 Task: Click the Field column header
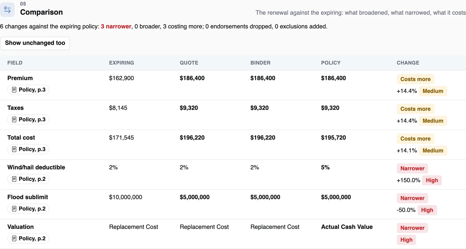[x=15, y=63]
